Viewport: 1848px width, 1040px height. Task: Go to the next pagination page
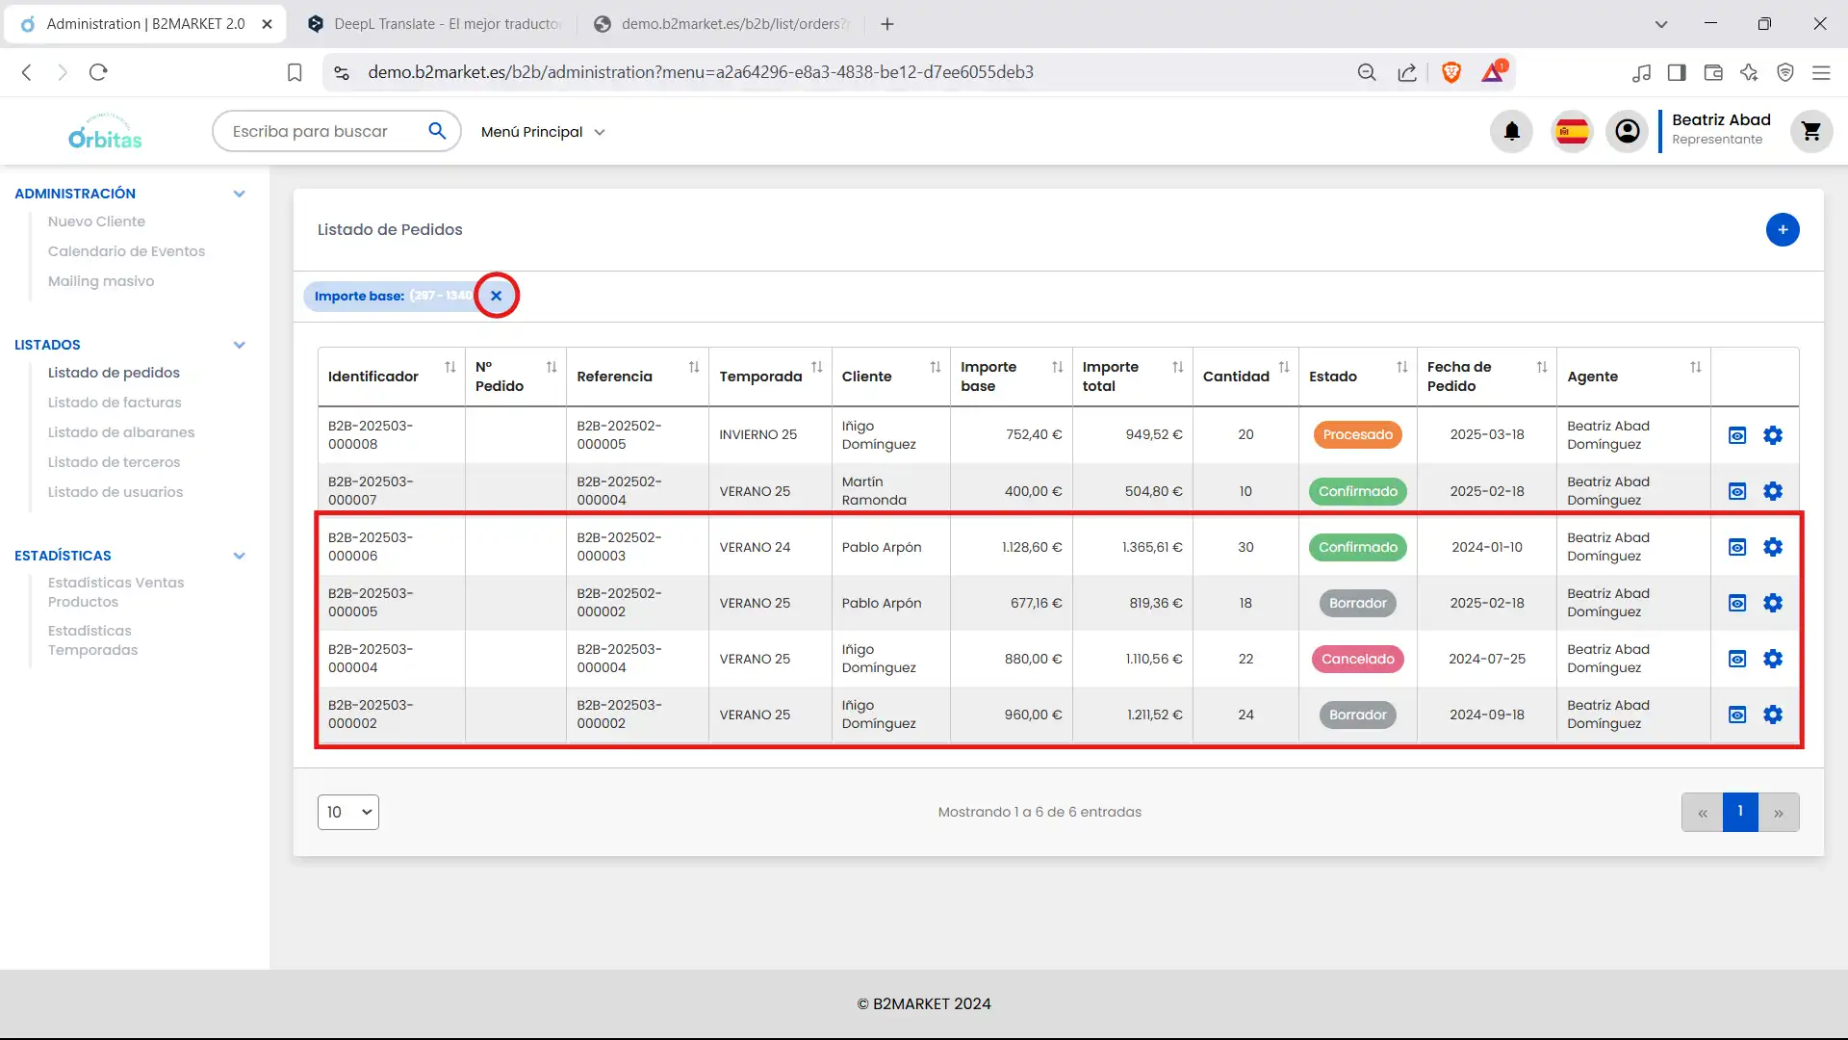click(x=1778, y=813)
